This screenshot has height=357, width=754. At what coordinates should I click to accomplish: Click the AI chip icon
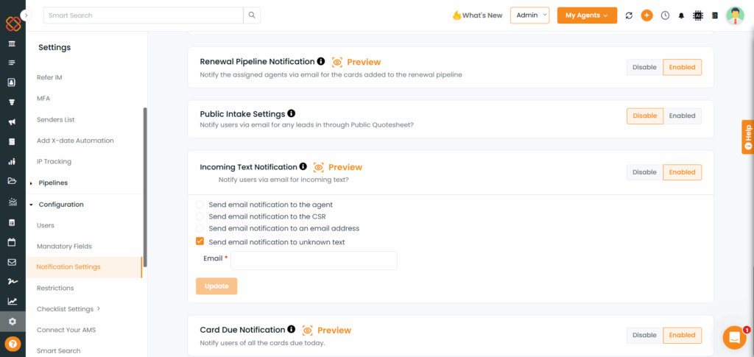698,15
